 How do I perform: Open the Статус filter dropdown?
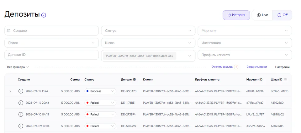[148, 31]
